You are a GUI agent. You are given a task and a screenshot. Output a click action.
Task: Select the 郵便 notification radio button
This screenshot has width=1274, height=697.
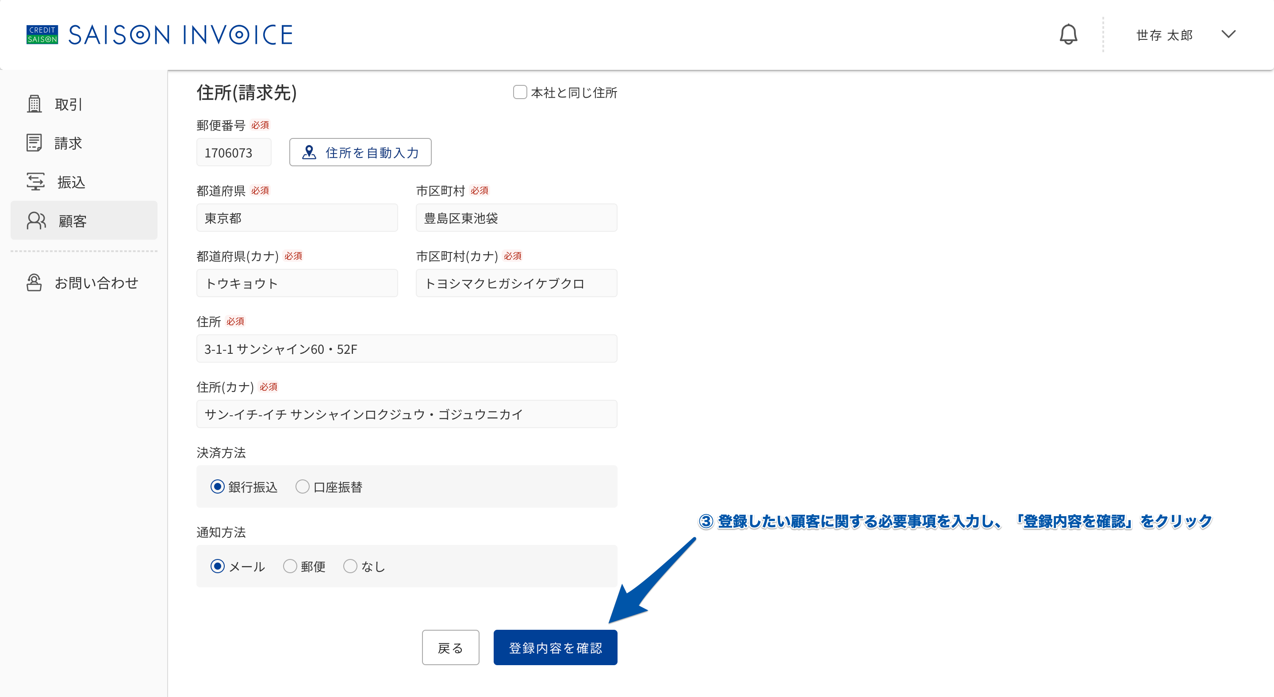tap(290, 567)
